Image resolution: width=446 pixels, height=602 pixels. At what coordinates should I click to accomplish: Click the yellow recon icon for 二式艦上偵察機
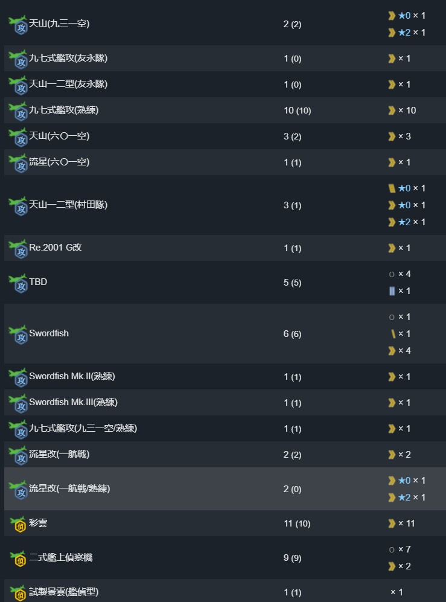(18, 559)
